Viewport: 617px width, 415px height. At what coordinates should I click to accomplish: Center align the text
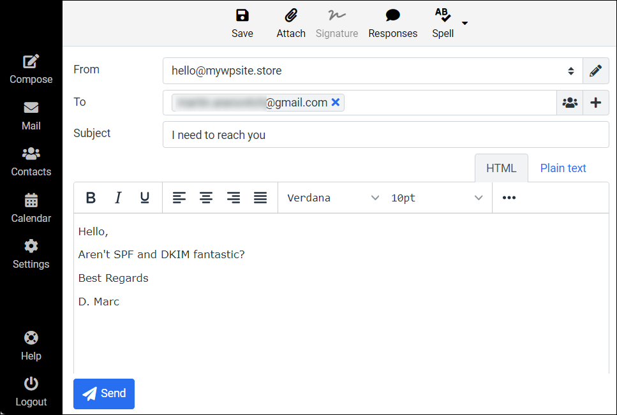coord(206,198)
